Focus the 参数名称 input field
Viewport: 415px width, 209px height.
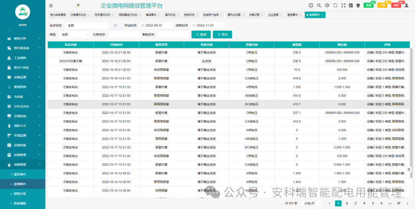tap(173, 35)
